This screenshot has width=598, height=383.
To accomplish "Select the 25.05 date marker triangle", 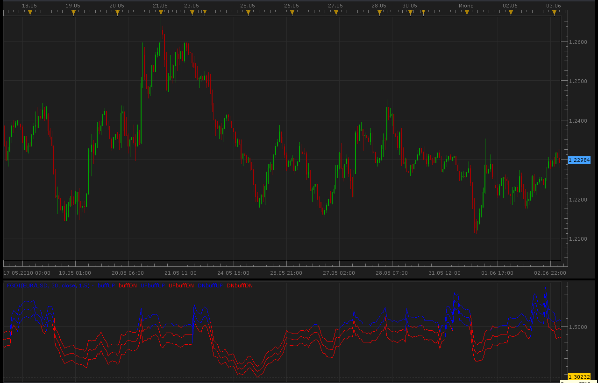I will (x=248, y=13).
